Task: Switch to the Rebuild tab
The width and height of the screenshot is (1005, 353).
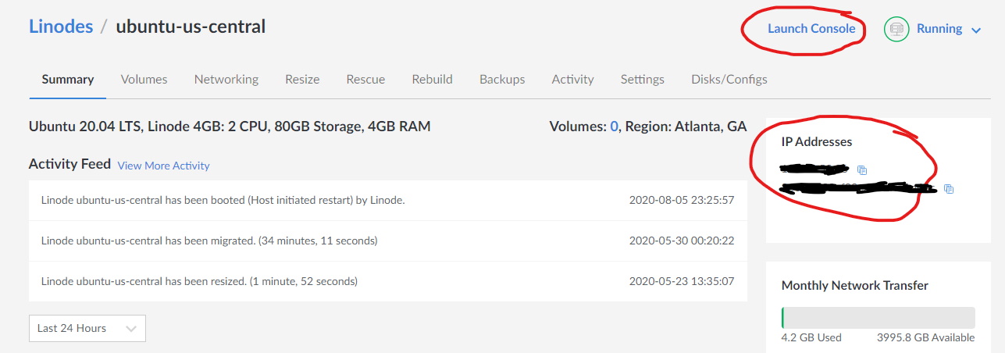Action: pyautogui.click(x=432, y=80)
